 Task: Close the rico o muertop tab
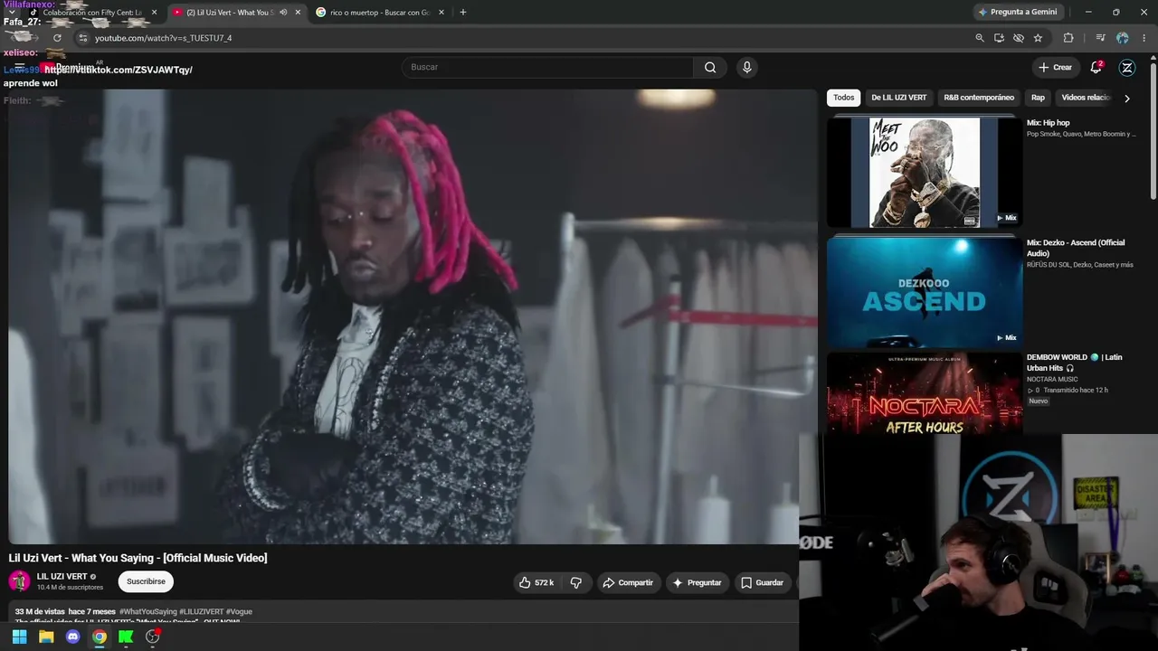pyautogui.click(x=441, y=13)
